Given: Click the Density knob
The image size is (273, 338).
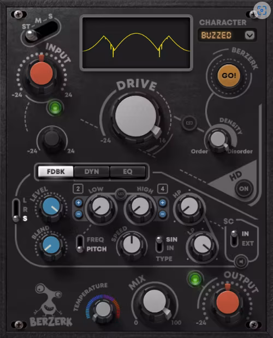Looking at the screenshot, I should pos(218,140).
